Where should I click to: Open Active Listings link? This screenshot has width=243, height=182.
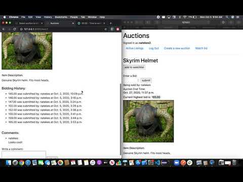(135, 48)
